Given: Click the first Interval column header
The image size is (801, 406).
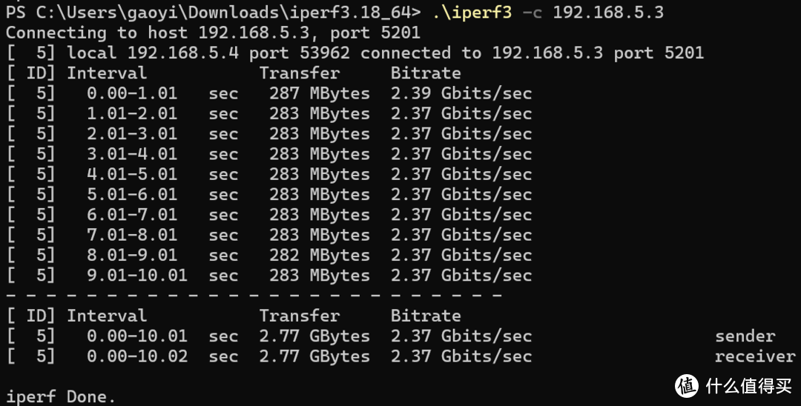Looking at the screenshot, I should (x=107, y=73).
